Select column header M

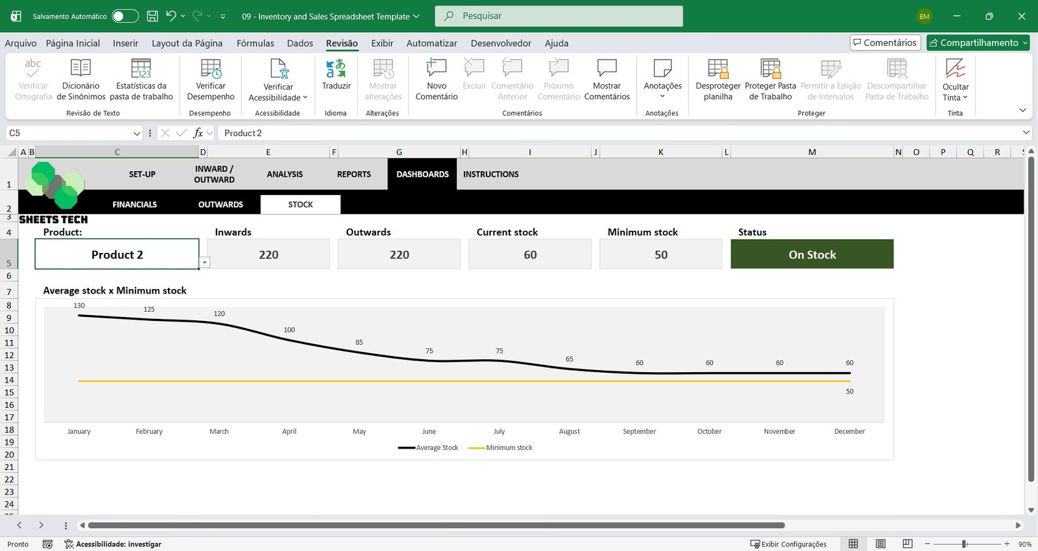(x=812, y=152)
